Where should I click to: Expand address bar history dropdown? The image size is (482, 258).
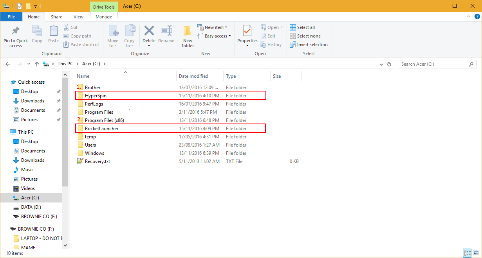pyautogui.click(x=381, y=64)
